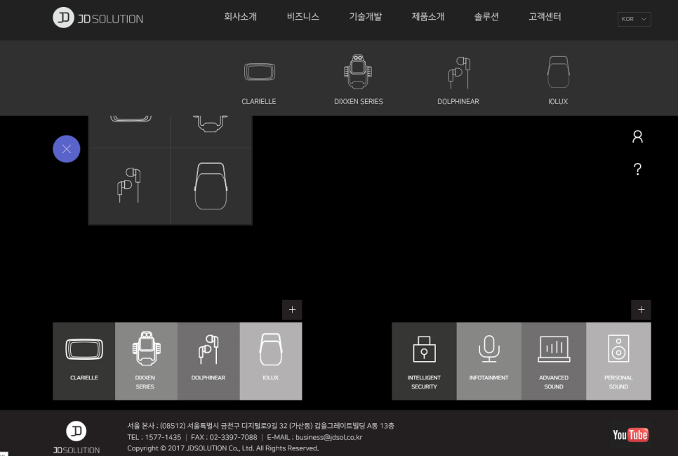The image size is (678, 456).
Task: Choose the PERSONAL SOUND speaker tile
Action: tap(619, 360)
